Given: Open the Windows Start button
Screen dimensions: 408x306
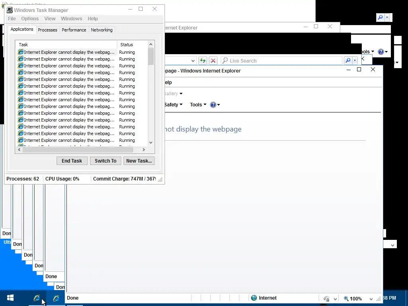Looking at the screenshot, I should point(10,298).
